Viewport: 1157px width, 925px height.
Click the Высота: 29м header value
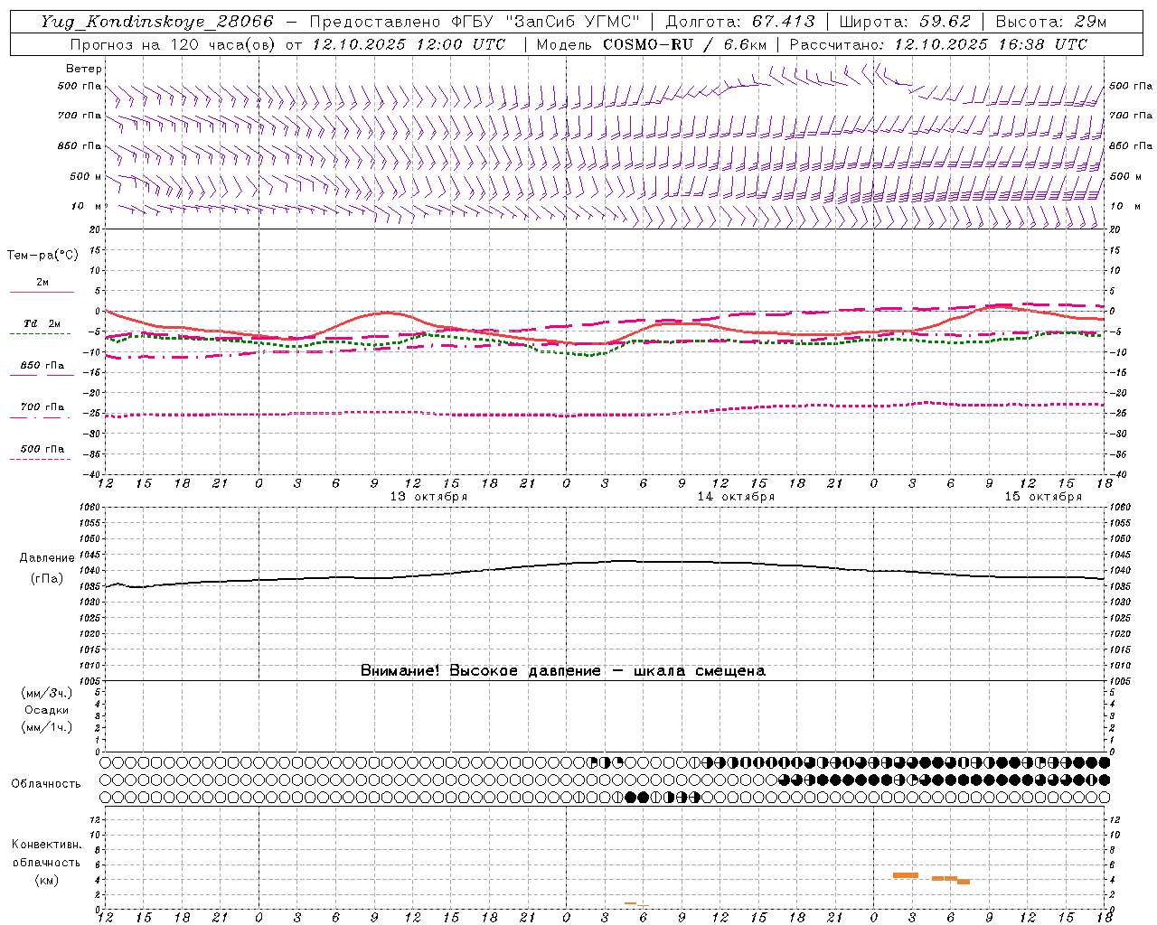1050,22
